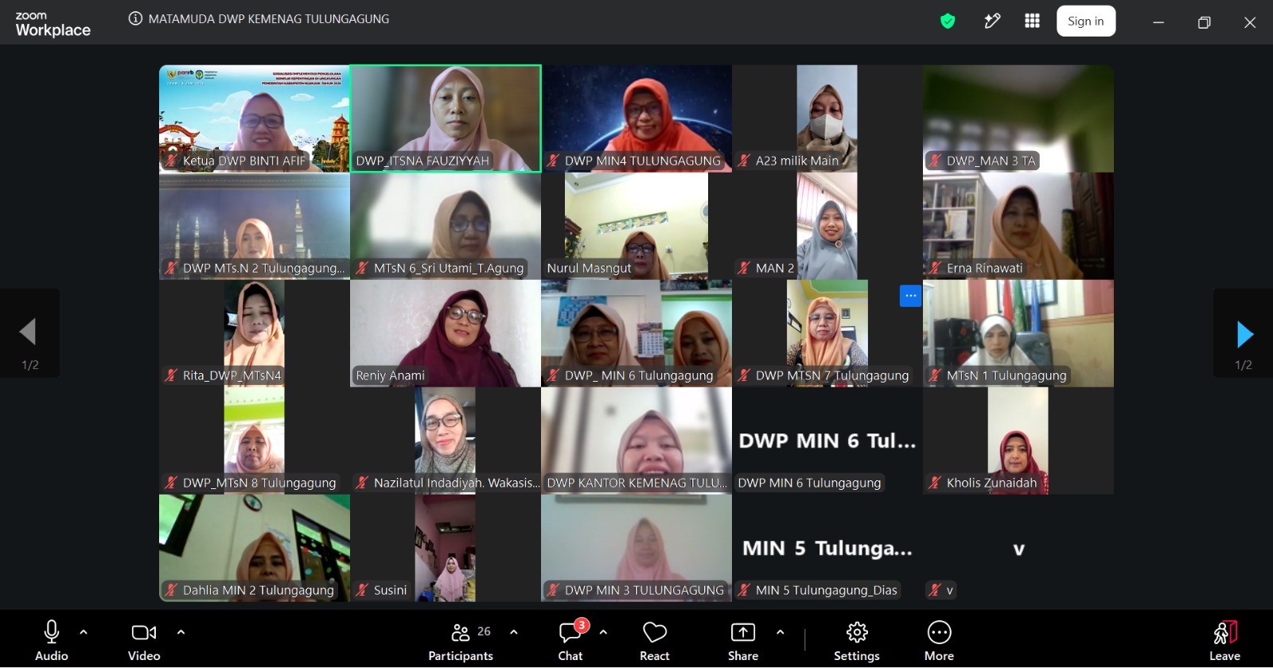The width and height of the screenshot is (1273, 668).
Task: Select the Kholis Zunaidah video tile
Action: (1018, 441)
